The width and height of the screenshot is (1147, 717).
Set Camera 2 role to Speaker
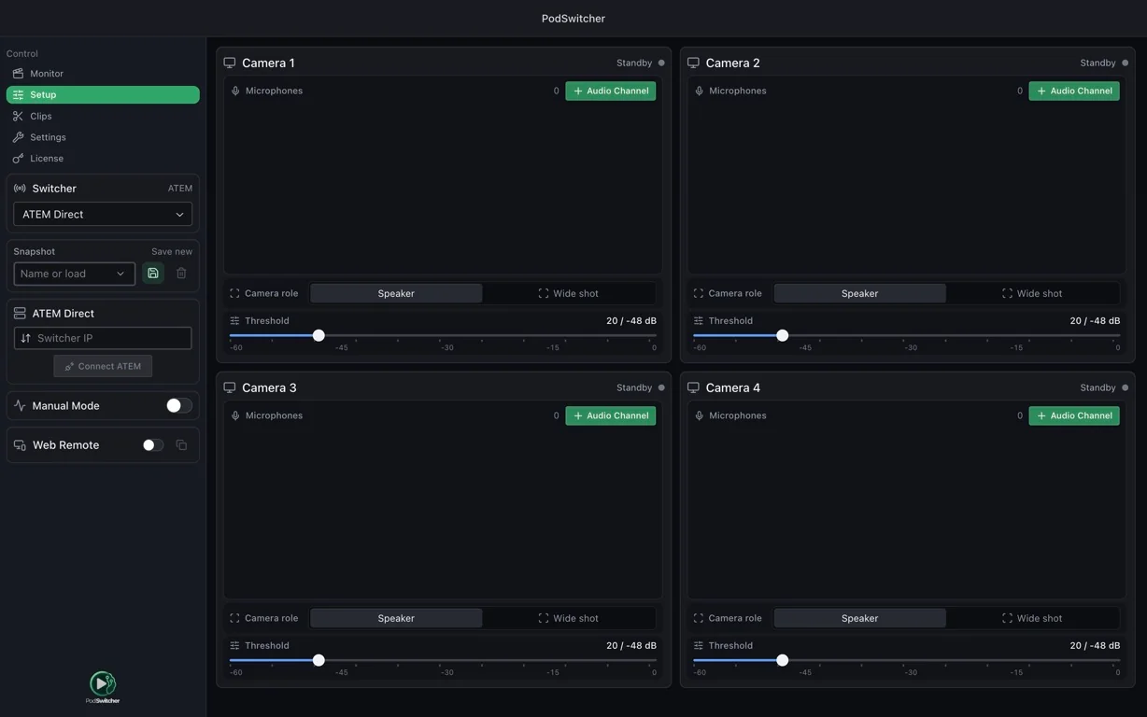[859, 293]
